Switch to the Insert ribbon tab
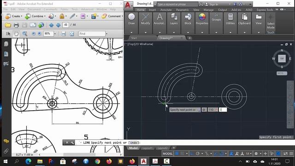295x166 pixels. tap(152, 10)
